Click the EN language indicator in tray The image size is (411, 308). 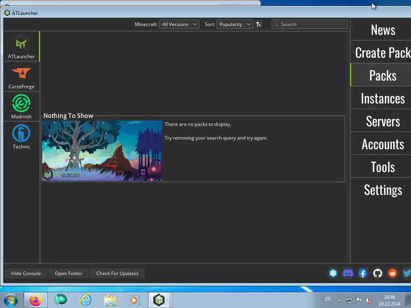[x=328, y=299]
